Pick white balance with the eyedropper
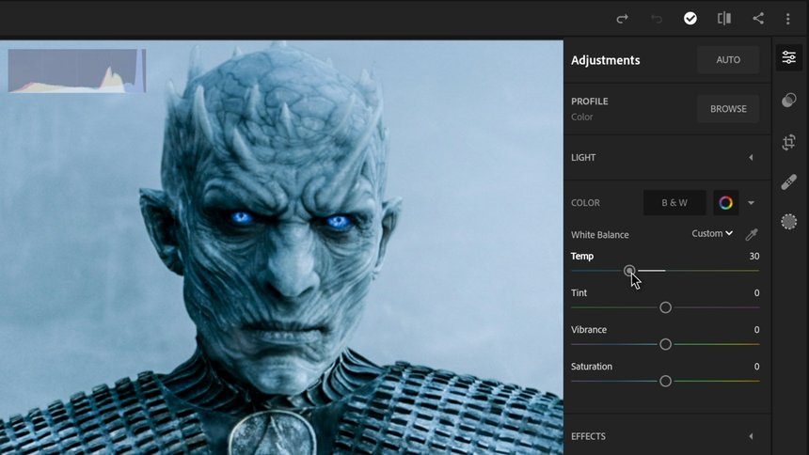This screenshot has height=455, width=809. (x=752, y=234)
